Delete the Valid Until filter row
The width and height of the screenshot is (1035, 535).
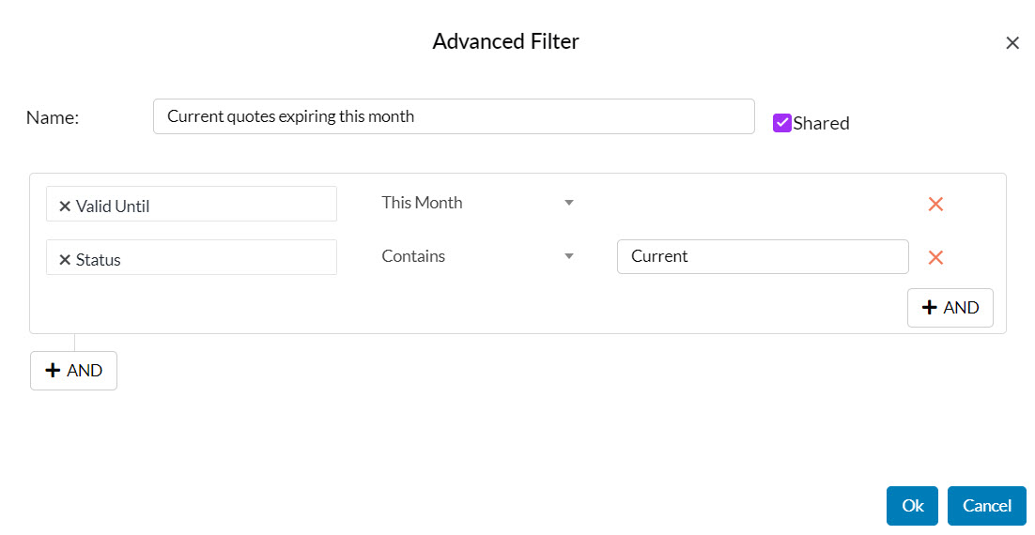(935, 204)
